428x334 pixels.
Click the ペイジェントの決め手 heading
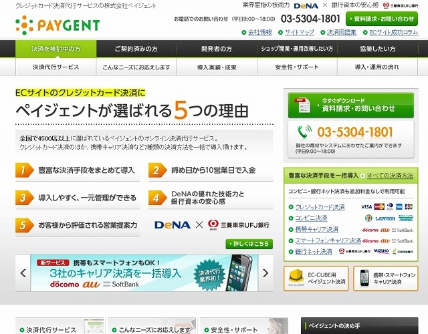(x=334, y=326)
